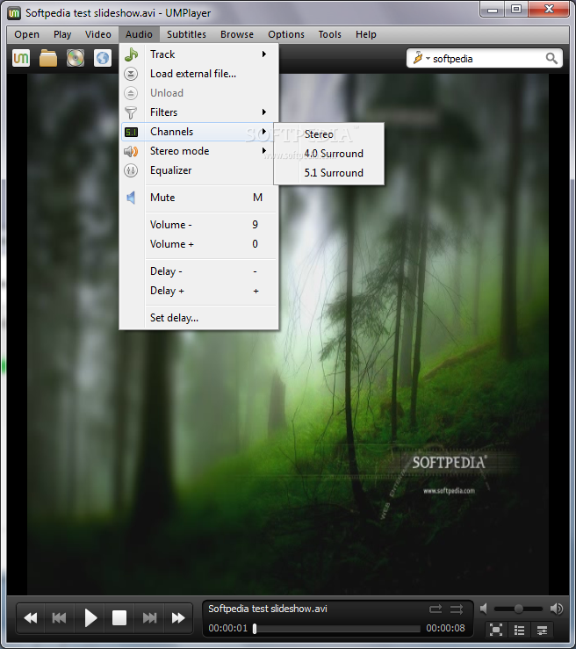Select 5.1 Surround channel option
576x649 pixels.
pos(329,173)
